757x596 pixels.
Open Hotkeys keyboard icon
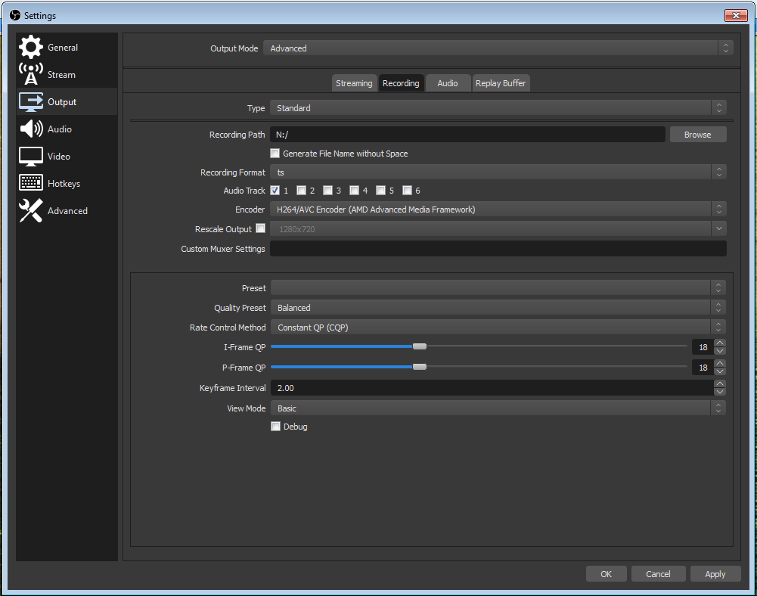[x=31, y=184]
